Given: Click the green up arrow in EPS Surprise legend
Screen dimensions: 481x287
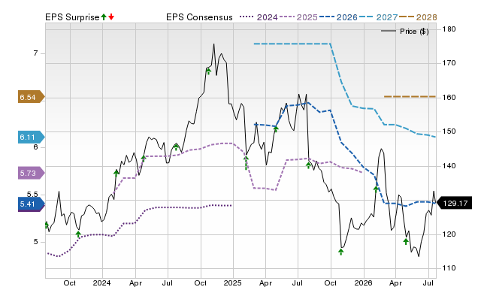Looking at the screenshot, I should (x=104, y=17).
